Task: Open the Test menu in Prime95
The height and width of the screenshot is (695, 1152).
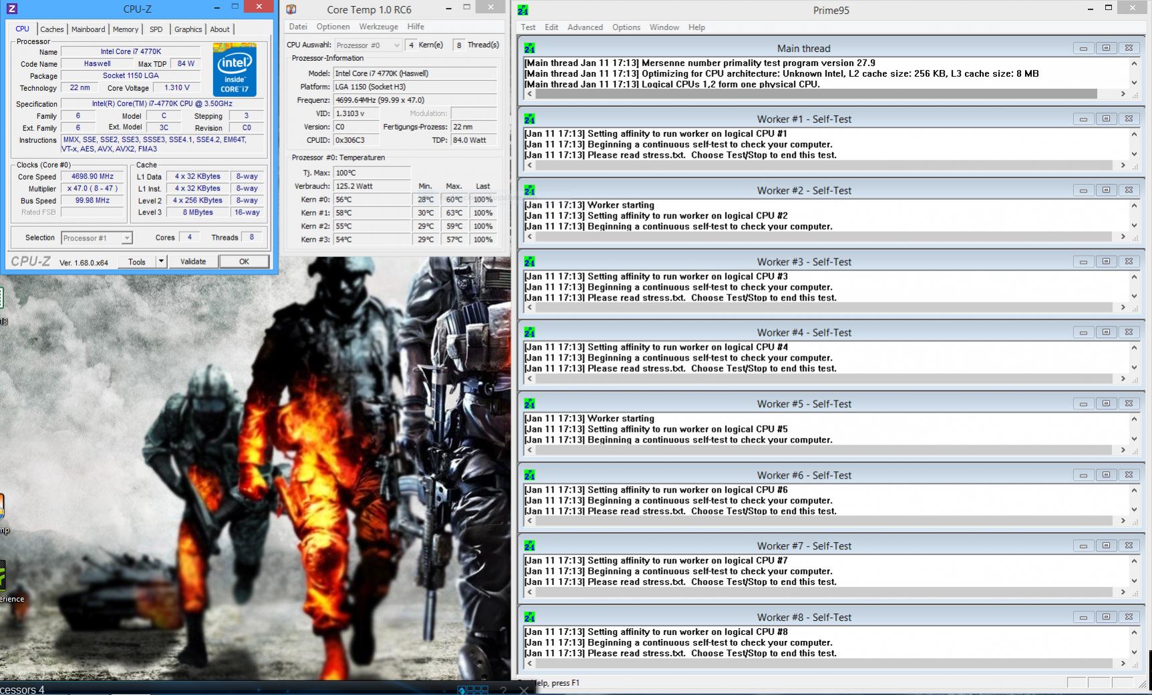Action: pos(528,27)
